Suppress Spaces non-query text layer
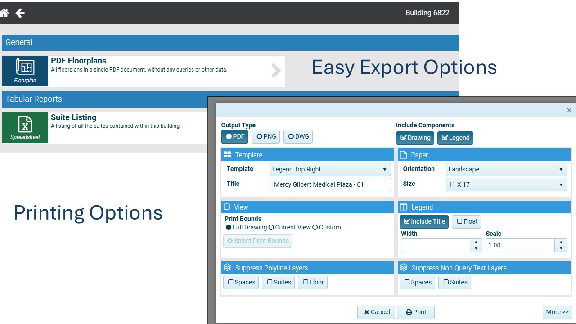 click(x=417, y=283)
